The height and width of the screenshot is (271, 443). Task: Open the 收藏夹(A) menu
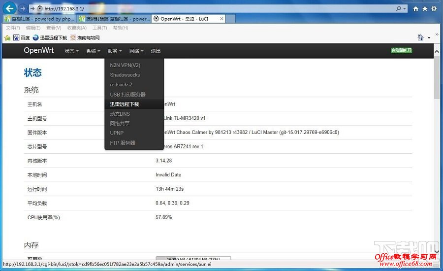[77, 28]
